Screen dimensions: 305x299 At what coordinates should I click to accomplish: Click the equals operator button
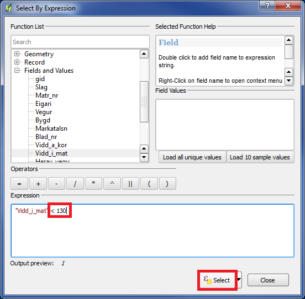19,183
